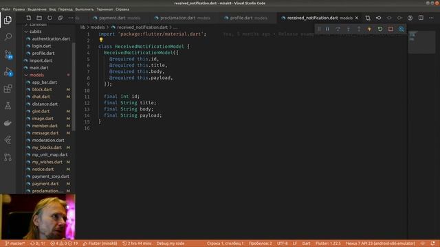Screen dimensions: 440x247
Task: Click Debug my code in the status bar
Action: coord(170,244)
